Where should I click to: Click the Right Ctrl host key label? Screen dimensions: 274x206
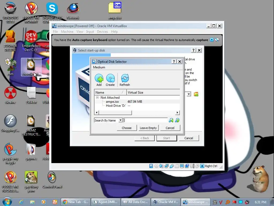211,166
